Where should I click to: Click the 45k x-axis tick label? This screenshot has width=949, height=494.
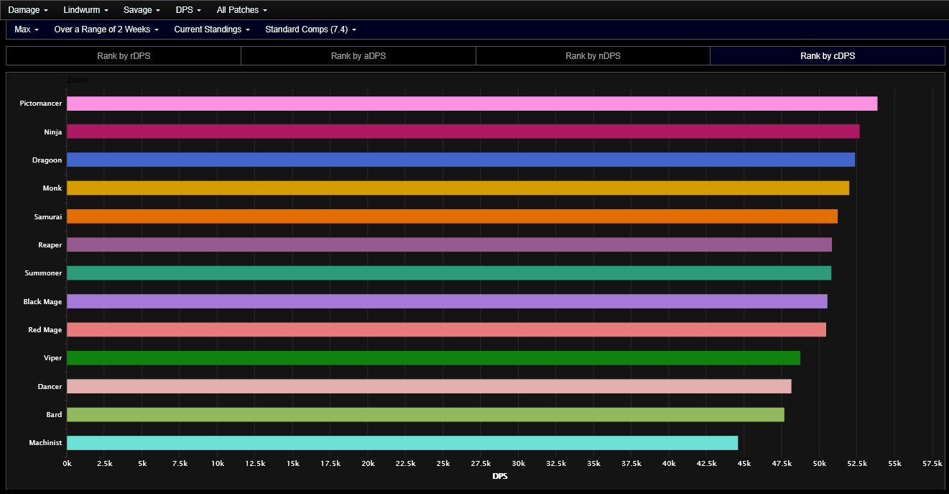click(x=744, y=464)
